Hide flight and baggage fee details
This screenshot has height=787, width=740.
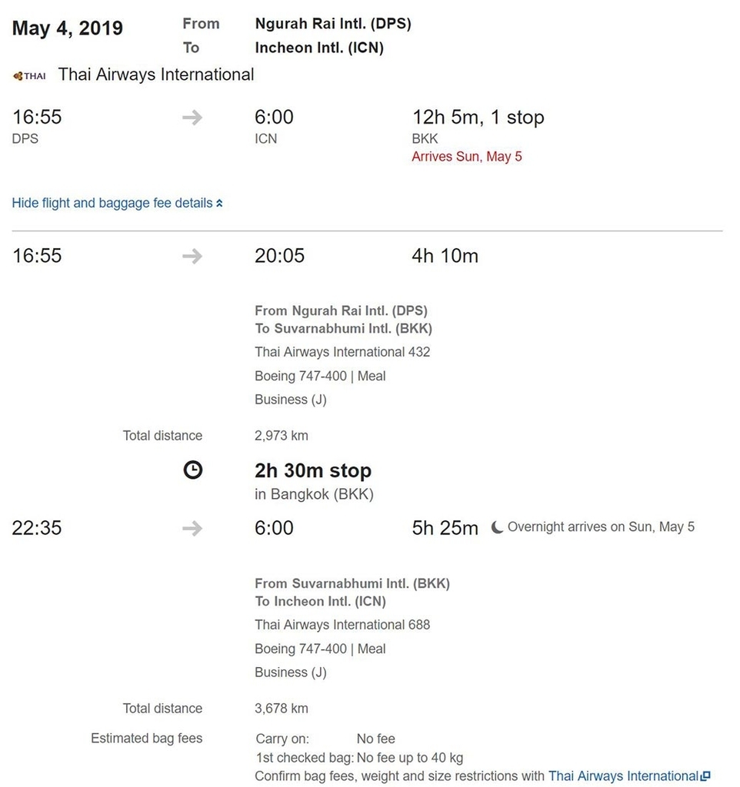[112, 204]
